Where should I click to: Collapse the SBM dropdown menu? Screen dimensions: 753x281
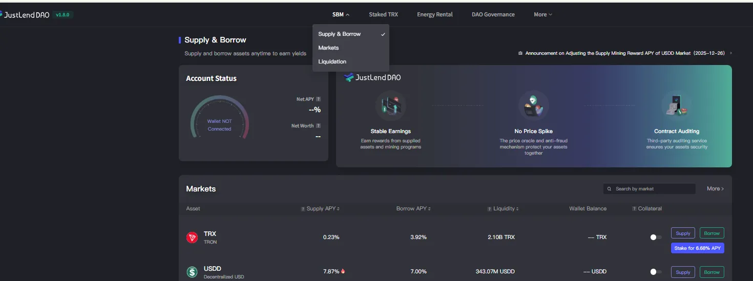[341, 14]
